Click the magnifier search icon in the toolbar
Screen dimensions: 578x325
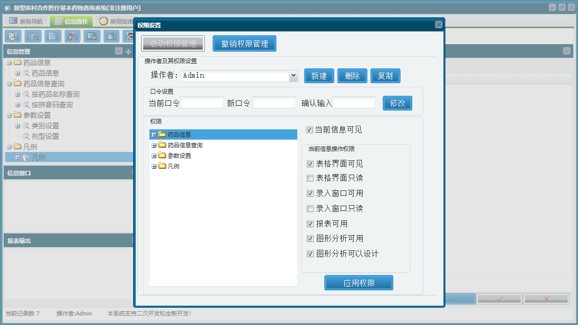click(13, 36)
